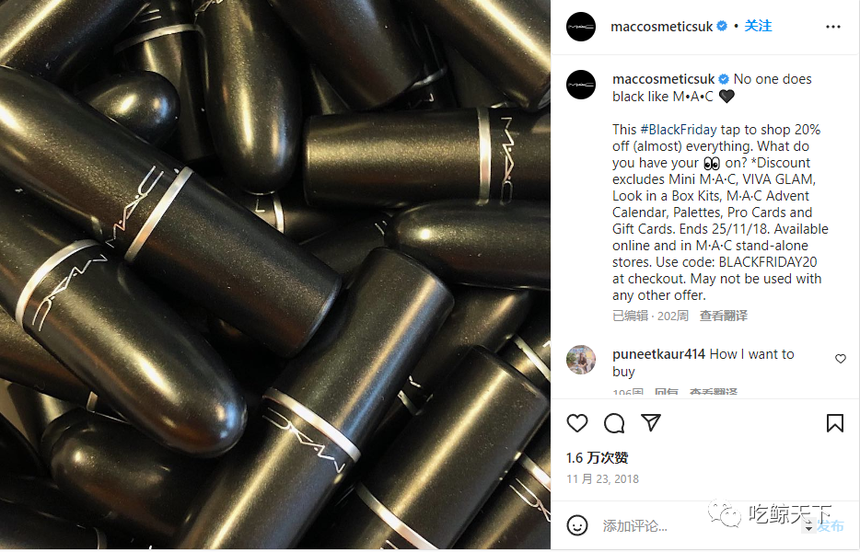
Task: Open the 11 月 23, 2018 post date link
Action: coord(603,479)
